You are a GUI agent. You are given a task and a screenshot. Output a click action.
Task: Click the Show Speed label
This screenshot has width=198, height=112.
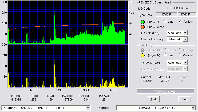(x=156, y=27)
